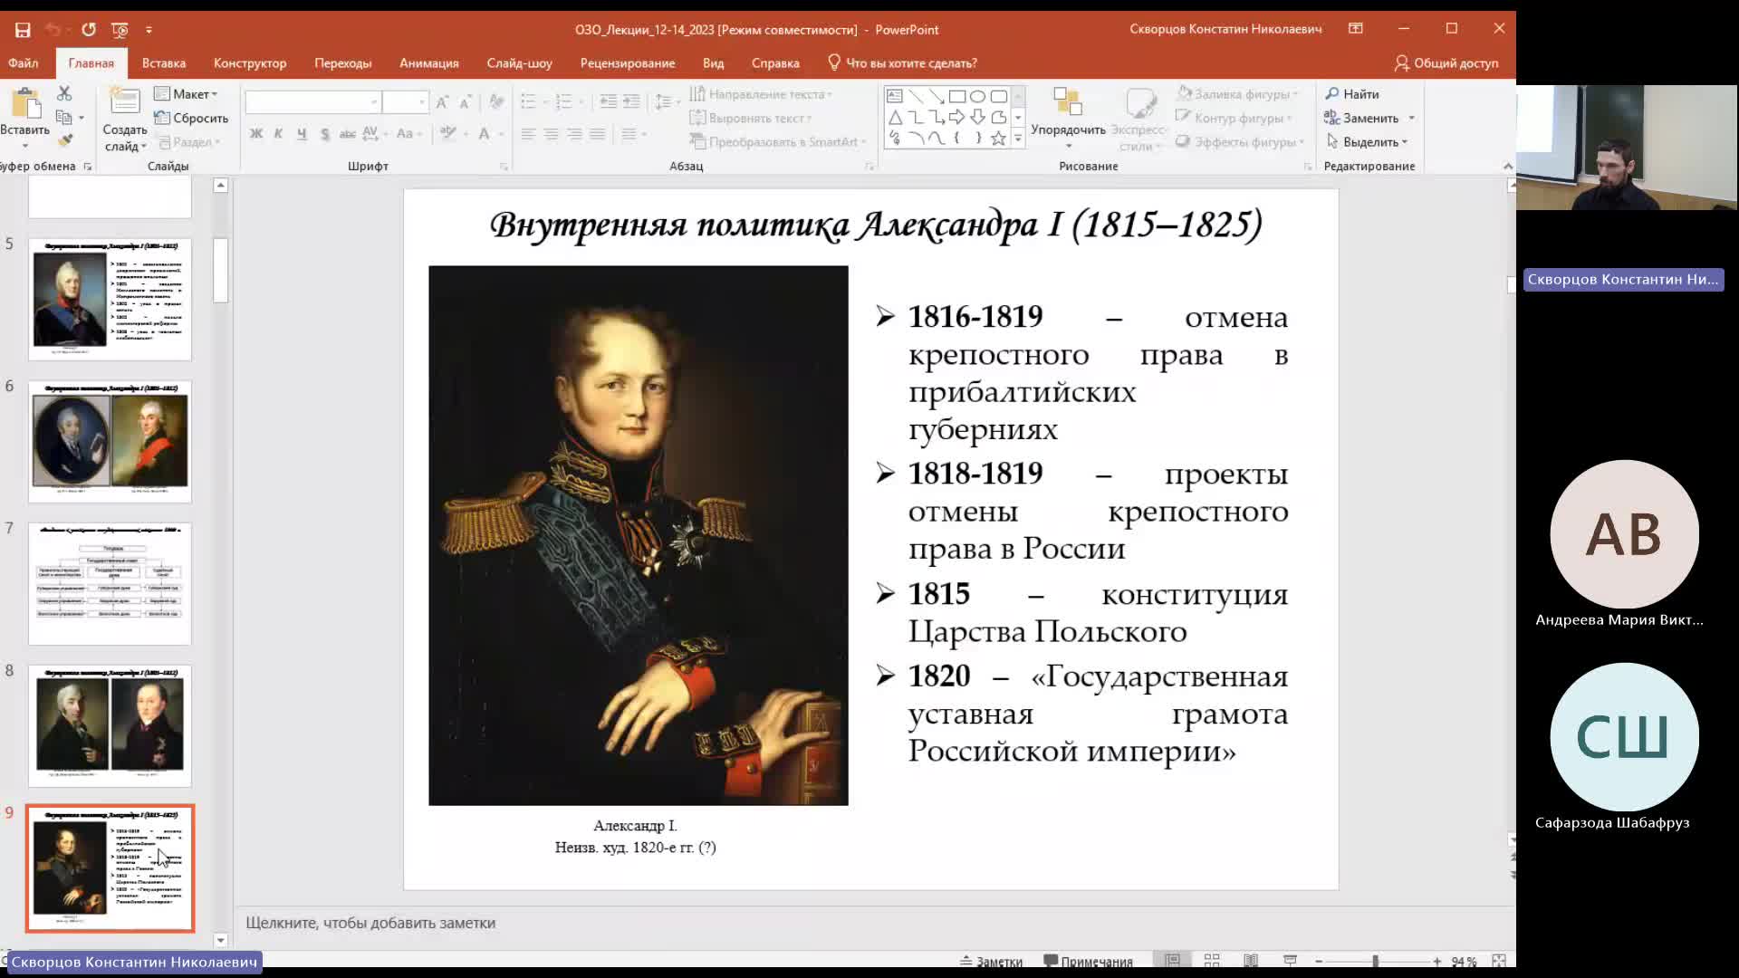
Task: Collapse the ribbon arrow
Action: tap(1507, 167)
